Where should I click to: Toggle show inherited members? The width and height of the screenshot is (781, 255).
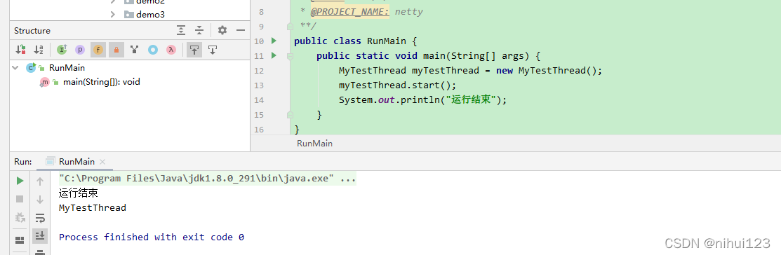[x=62, y=50]
